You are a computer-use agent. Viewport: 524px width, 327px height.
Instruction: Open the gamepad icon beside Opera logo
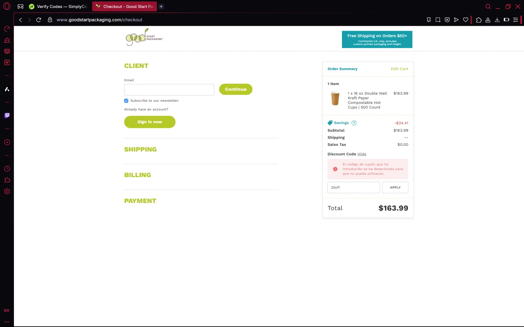pos(21,6)
